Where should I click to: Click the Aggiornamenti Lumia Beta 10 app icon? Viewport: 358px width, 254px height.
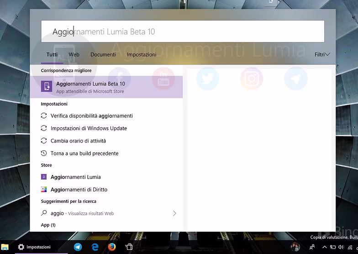click(47, 86)
